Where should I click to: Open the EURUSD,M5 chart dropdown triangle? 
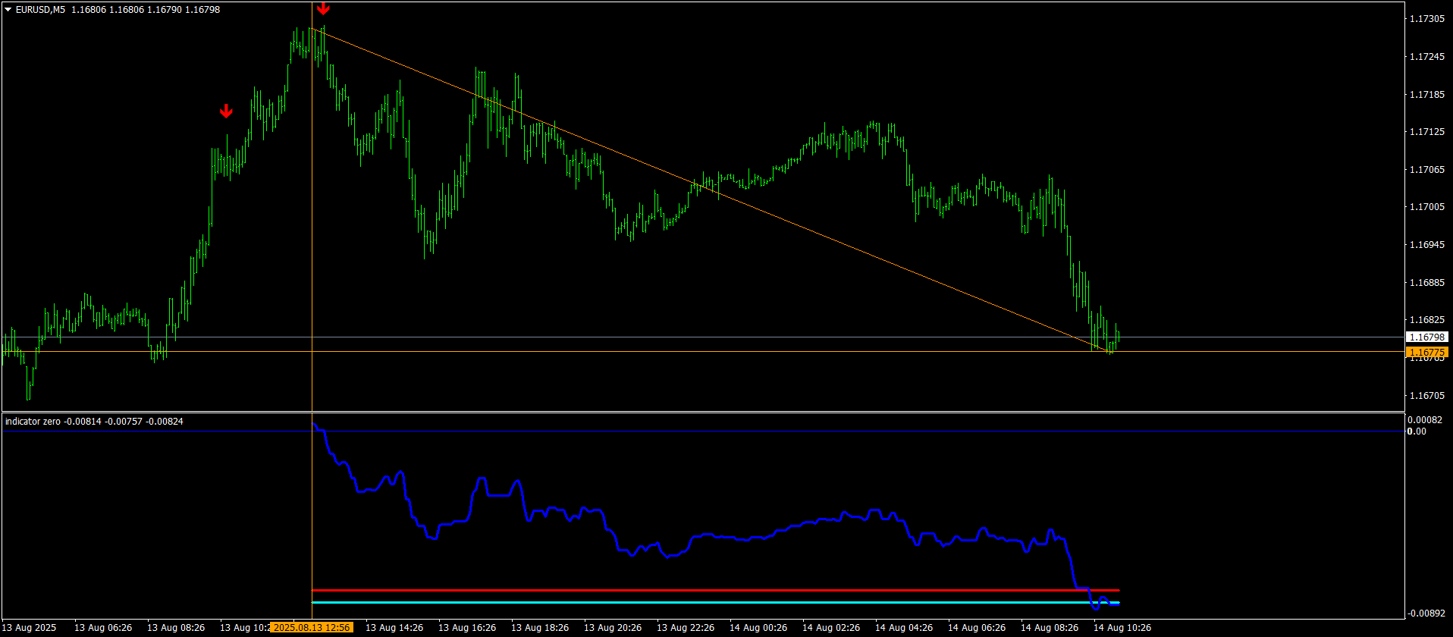(x=8, y=10)
